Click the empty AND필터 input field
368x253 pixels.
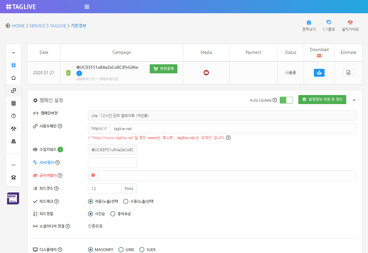click(113, 162)
